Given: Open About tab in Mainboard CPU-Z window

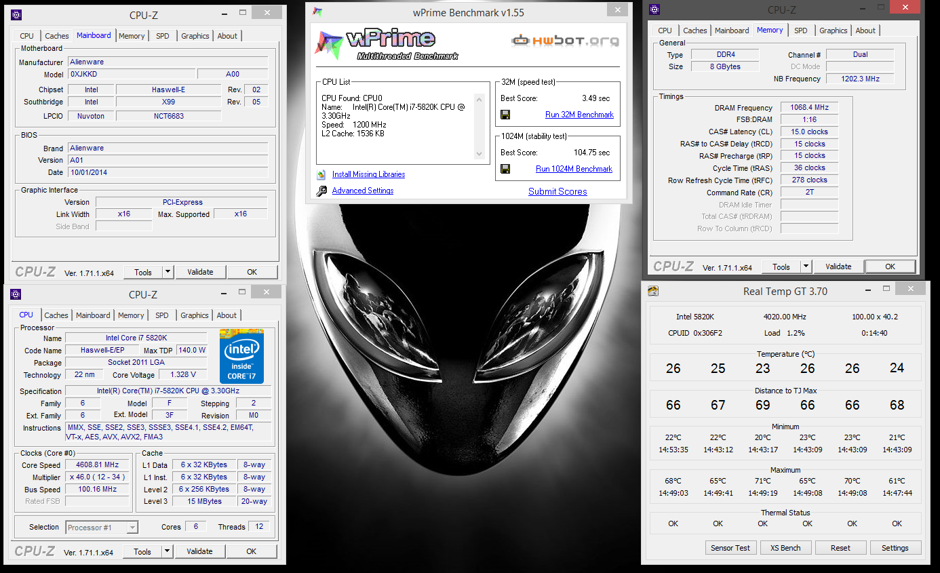Looking at the screenshot, I should pyautogui.click(x=227, y=36).
